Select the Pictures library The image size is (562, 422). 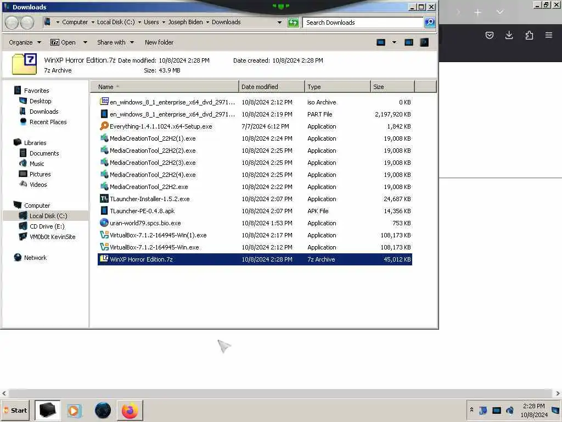click(40, 174)
